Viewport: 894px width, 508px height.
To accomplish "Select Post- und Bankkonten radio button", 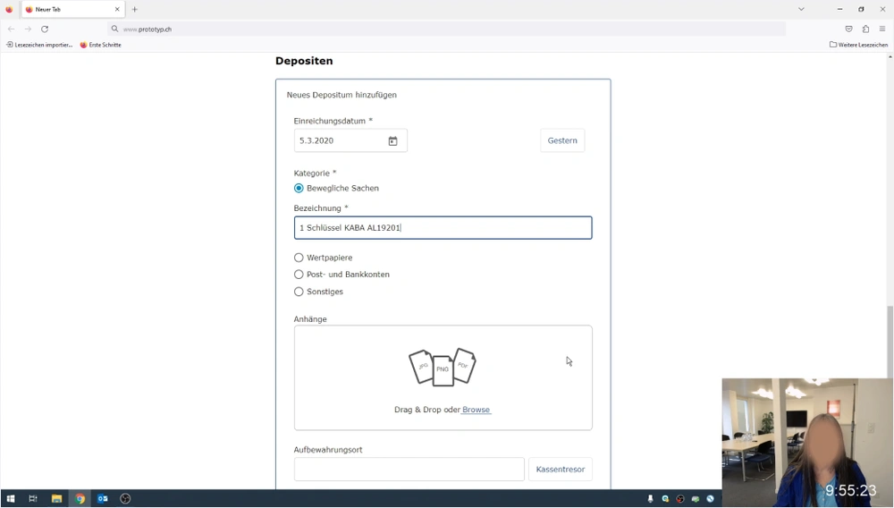I will click(x=299, y=275).
